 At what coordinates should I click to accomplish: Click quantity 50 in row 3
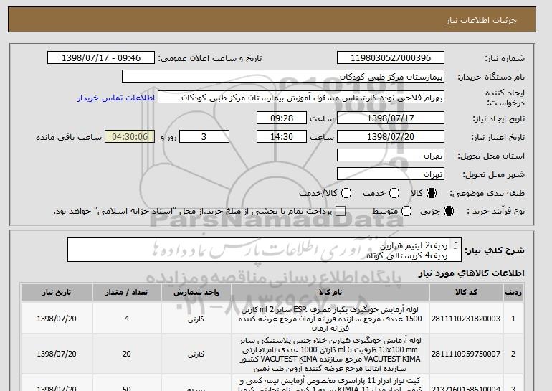click(127, 389)
